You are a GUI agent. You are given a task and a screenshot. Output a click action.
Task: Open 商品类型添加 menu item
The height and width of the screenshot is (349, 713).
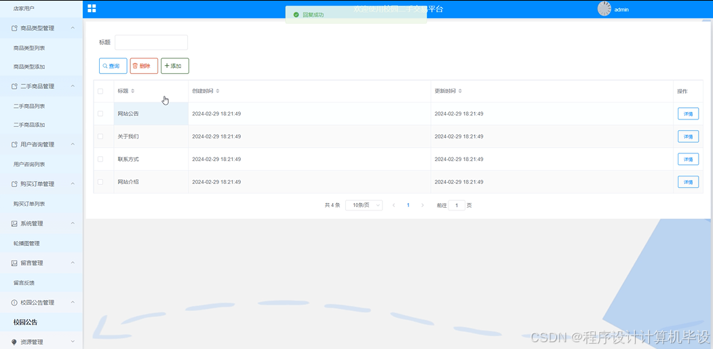(x=29, y=67)
